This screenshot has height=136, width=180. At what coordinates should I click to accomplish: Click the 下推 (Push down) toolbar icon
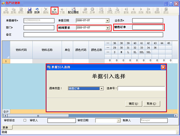click(x=62, y=11)
